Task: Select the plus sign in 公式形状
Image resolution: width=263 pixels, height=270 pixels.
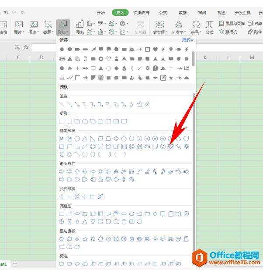Action: point(62,196)
